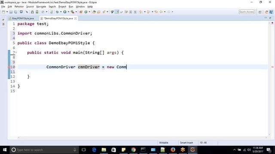Click Last Edit Location icon
The height and width of the screenshot is (154, 275).
tap(156, 12)
